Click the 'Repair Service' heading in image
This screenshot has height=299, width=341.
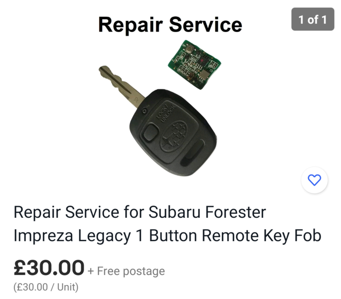coord(170,24)
